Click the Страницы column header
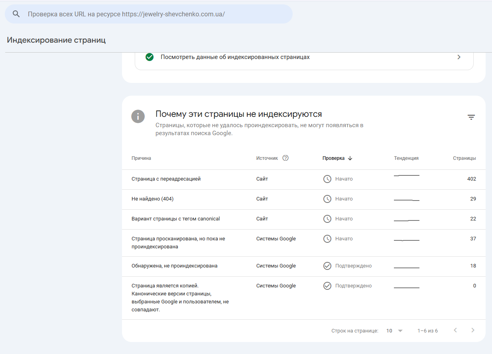Image resolution: width=492 pixels, height=354 pixels. click(464, 158)
